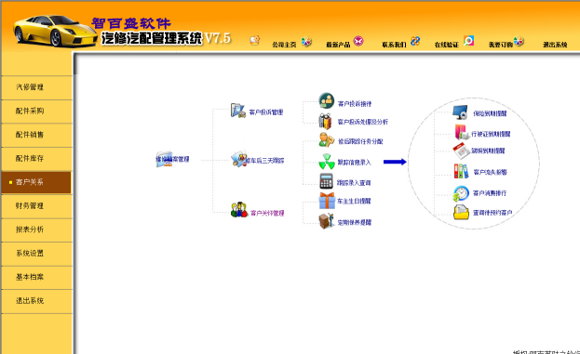Click the magnifier icon after 在线验证
Viewport: 580px width, 354px height.
[468, 40]
